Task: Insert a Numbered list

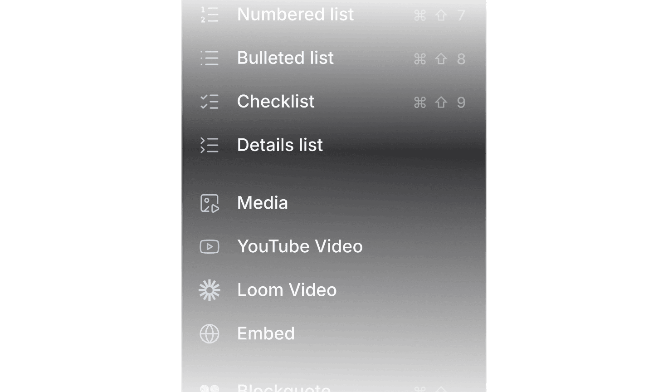Action: pyautogui.click(x=295, y=15)
